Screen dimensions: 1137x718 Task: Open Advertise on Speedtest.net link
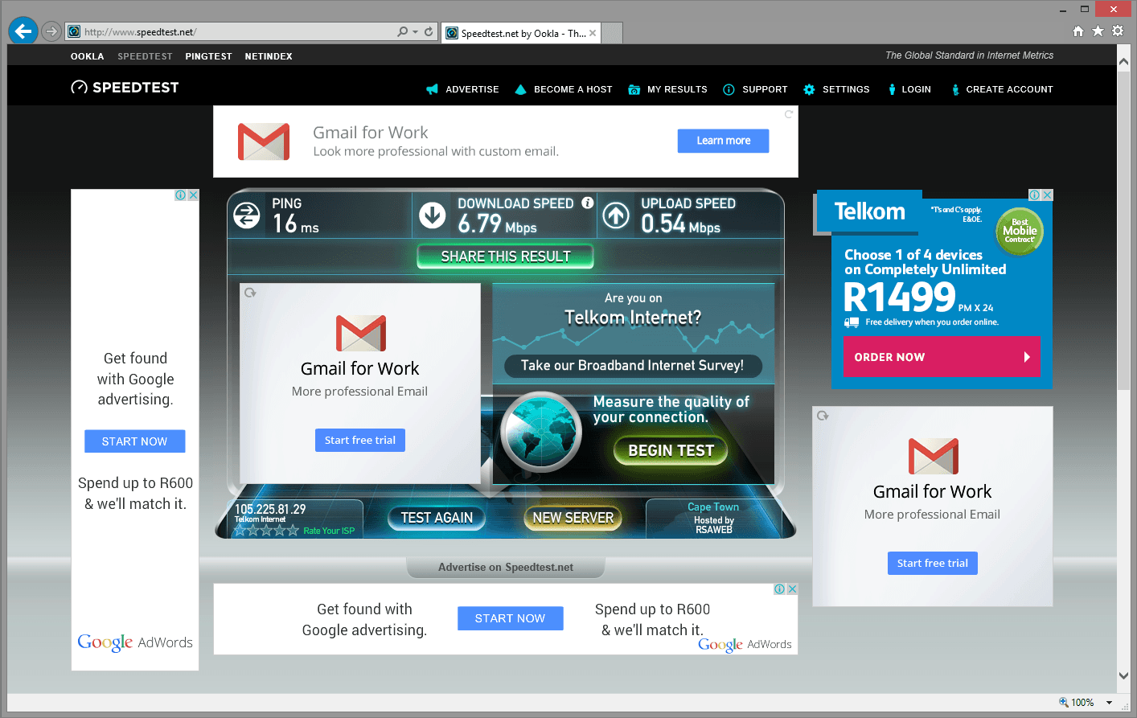click(x=506, y=567)
